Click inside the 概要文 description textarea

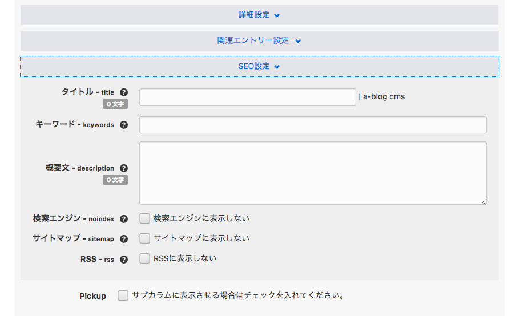click(313, 173)
